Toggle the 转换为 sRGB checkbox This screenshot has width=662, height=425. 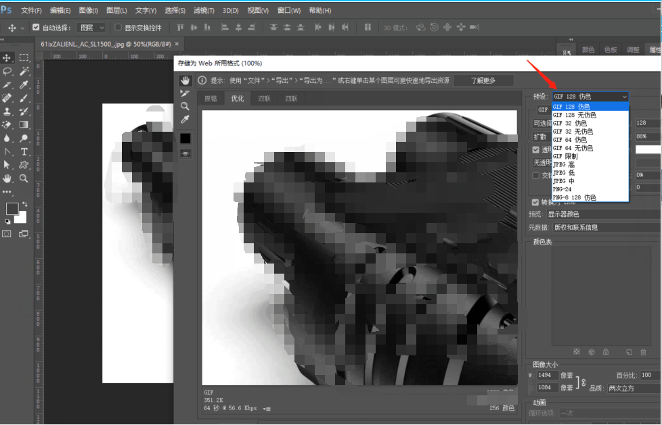(x=535, y=202)
